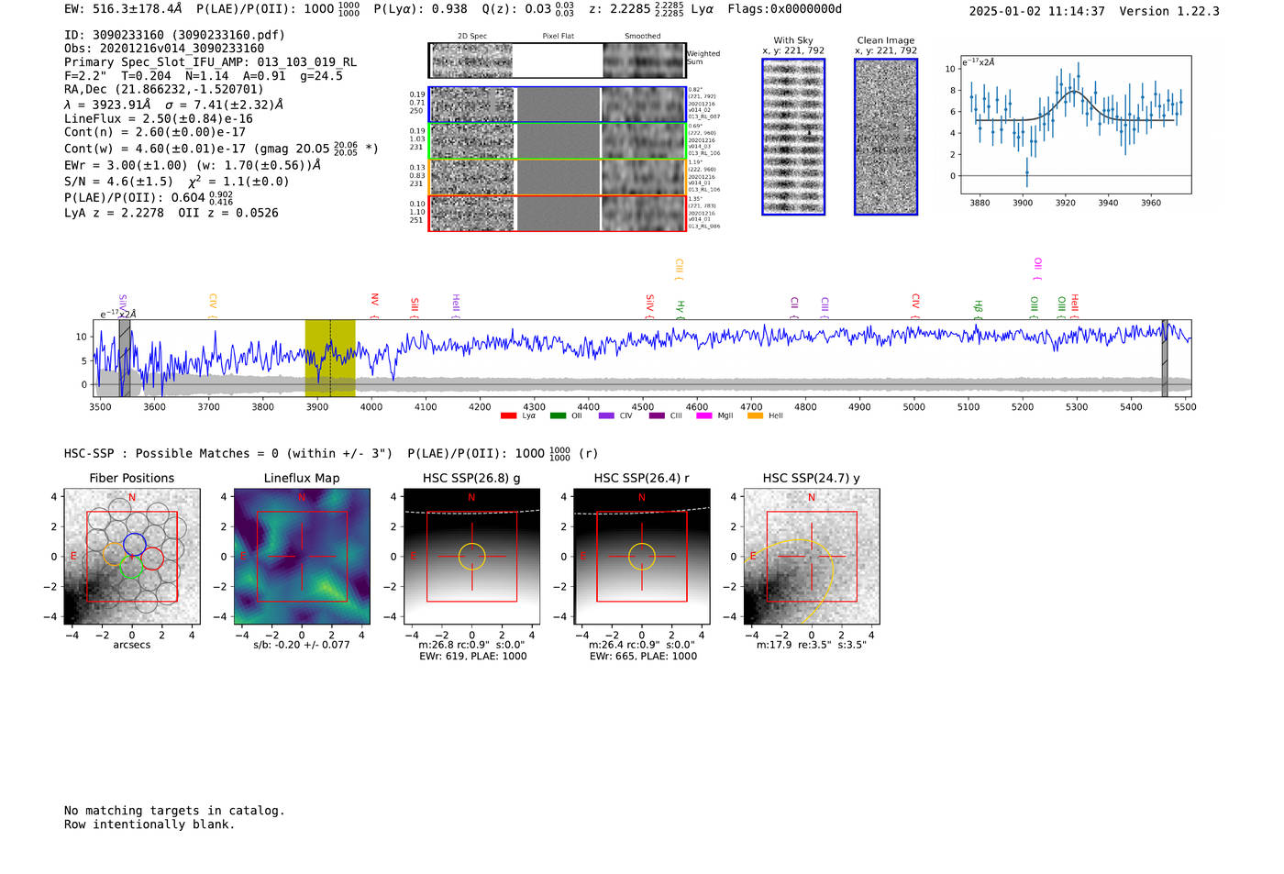The width and height of the screenshot is (1284, 874).
Task: Click 'No matching targets in catalog.' text
Action: (174, 811)
